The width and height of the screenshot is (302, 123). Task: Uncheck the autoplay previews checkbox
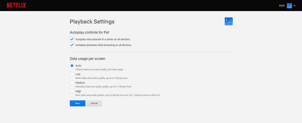tap(72, 45)
